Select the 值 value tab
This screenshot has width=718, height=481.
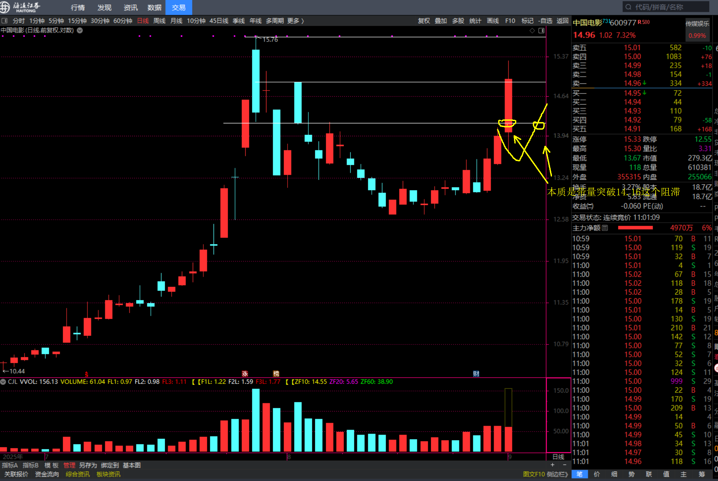pyautogui.click(x=666, y=474)
